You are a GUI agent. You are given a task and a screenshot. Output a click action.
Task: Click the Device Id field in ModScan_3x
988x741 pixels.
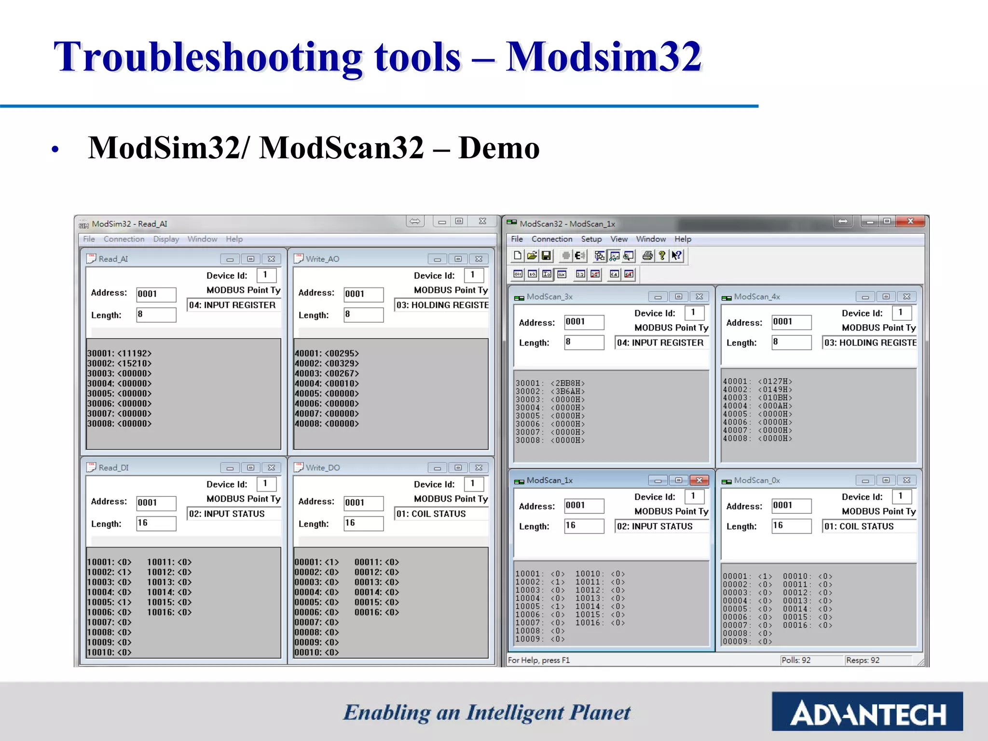pyautogui.click(x=695, y=313)
